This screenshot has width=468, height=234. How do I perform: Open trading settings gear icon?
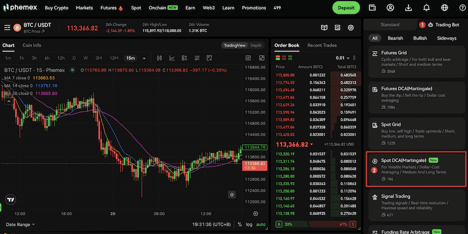click(351, 28)
